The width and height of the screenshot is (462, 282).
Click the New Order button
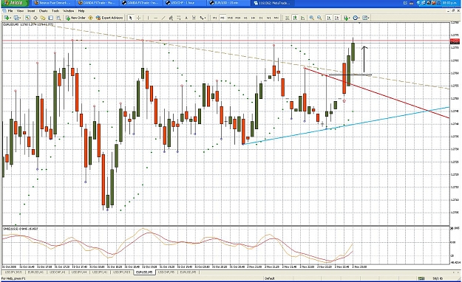pos(75,18)
